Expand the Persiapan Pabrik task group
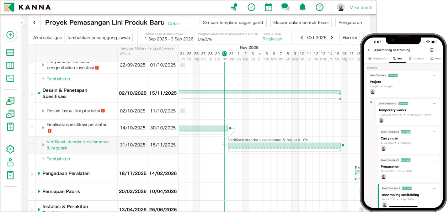Image resolution: width=448 pixels, height=212 pixels. 39,191
